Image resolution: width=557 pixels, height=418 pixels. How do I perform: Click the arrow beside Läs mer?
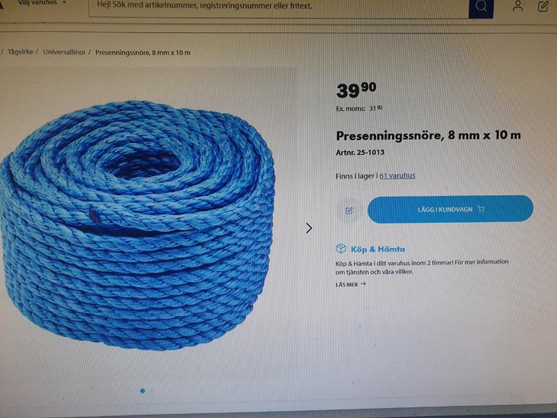pos(363,284)
